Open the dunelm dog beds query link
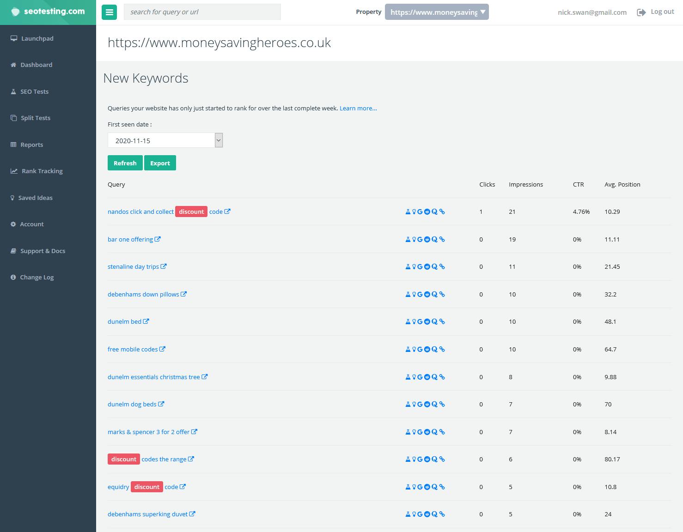 click(136, 404)
